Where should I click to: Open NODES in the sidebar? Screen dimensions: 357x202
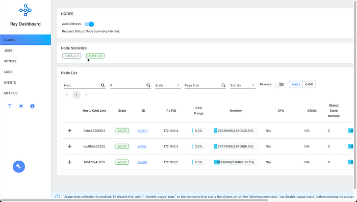click(x=25, y=40)
